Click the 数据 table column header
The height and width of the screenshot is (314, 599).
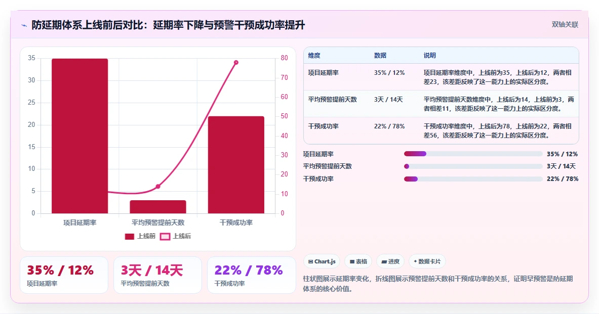click(x=380, y=55)
